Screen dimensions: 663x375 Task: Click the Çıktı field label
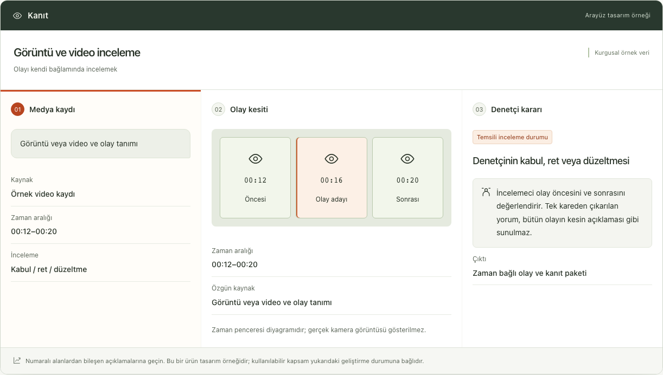(x=480, y=259)
